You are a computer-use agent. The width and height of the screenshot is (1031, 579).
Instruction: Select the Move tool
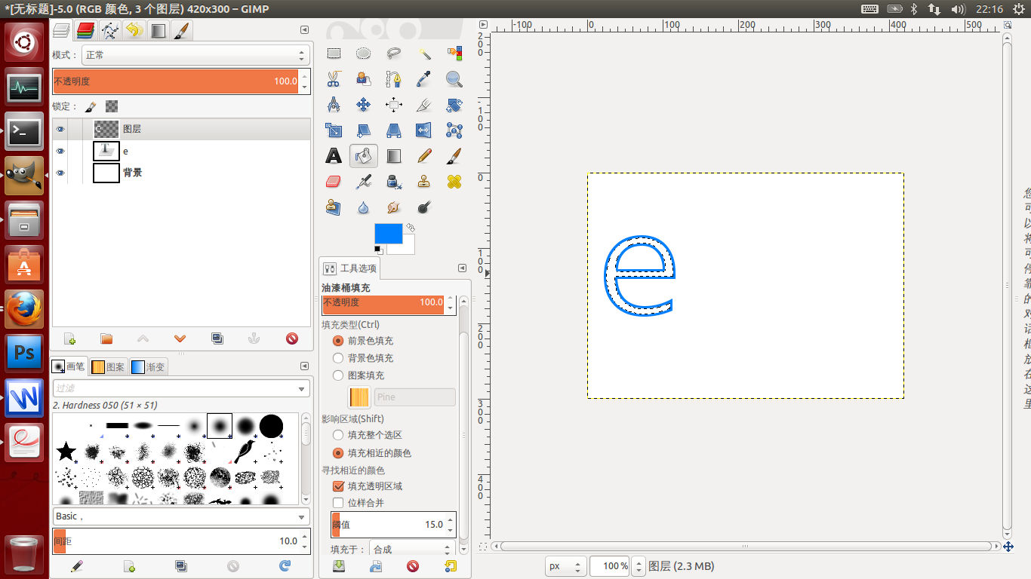click(363, 105)
